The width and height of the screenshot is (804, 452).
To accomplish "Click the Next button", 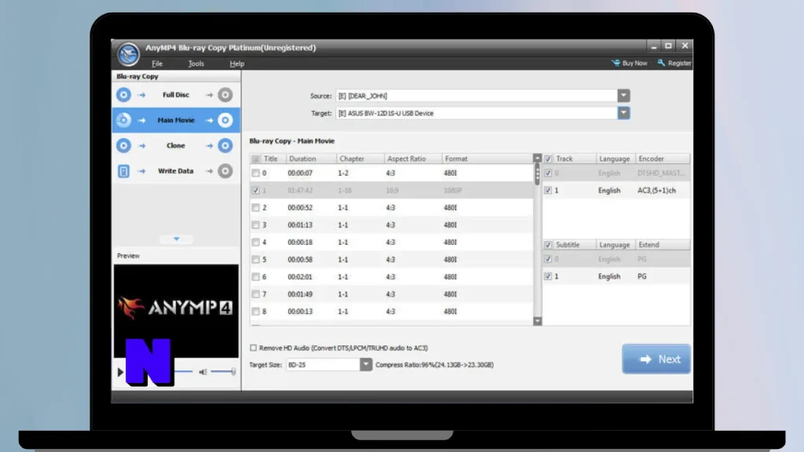I will tap(656, 359).
